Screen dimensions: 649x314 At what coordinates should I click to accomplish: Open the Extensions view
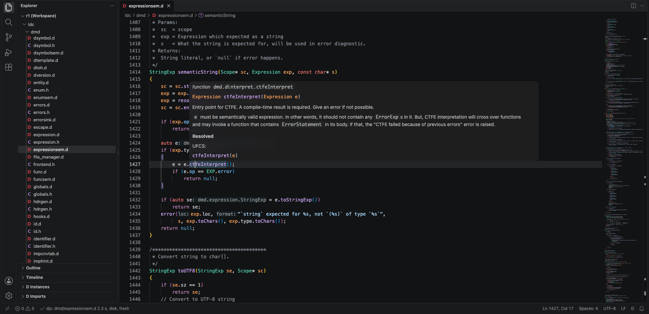point(9,67)
